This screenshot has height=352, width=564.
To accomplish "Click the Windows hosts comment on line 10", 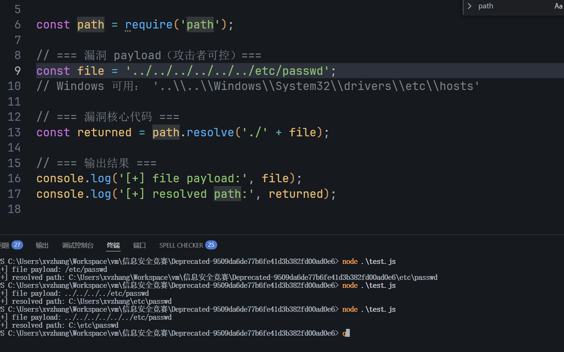I will pos(258,86).
